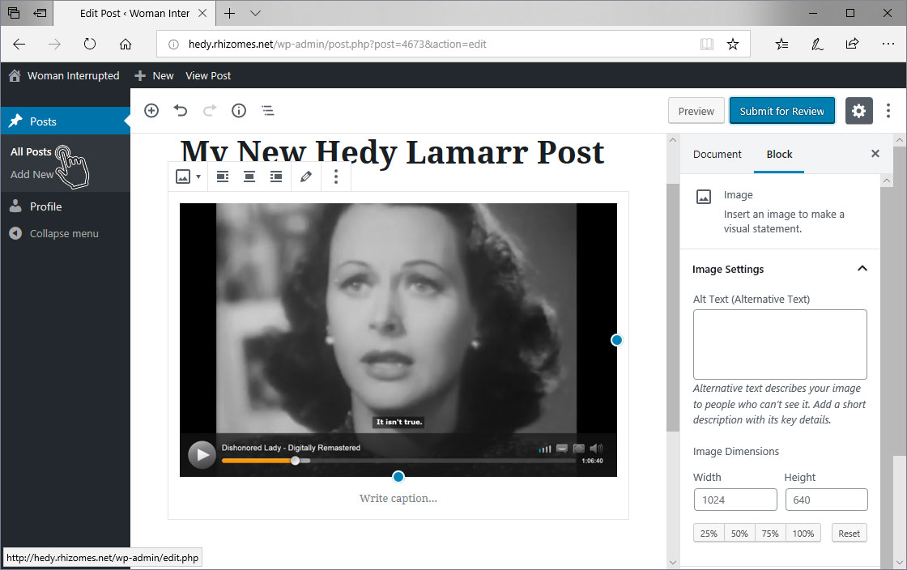Image resolution: width=907 pixels, height=570 pixels.
Task: Open the favorites hub icon
Action: 781,44
